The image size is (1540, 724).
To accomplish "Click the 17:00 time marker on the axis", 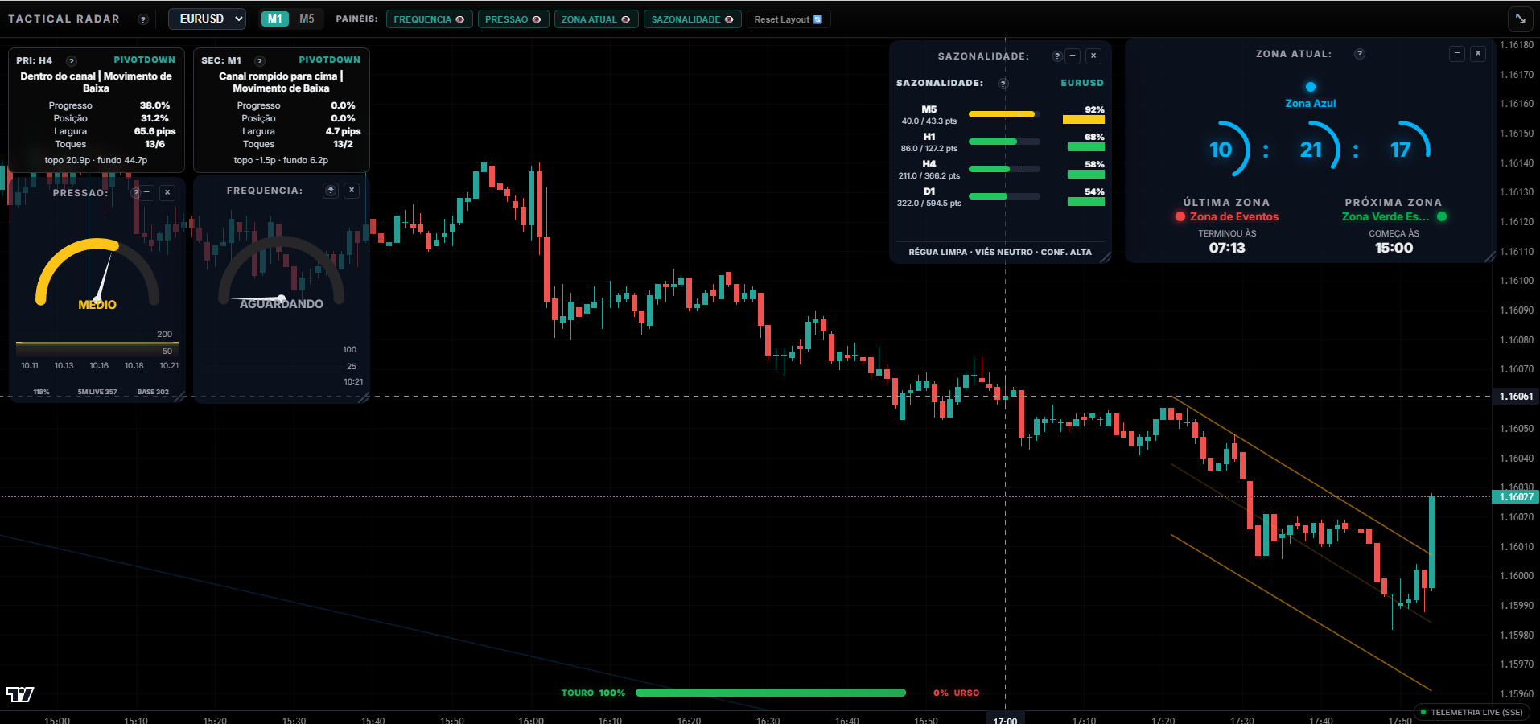I will pos(1005,719).
